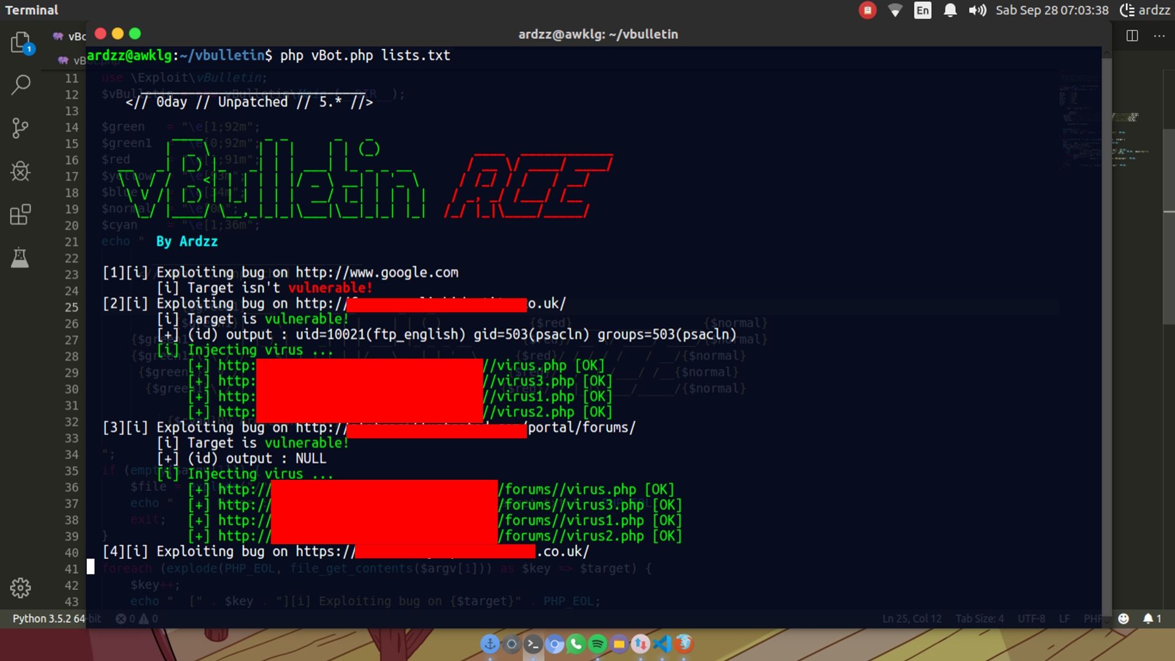The height and width of the screenshot is (661, 1175).
Task: Toggle the volume speaker indicator
Action: pyautogui.click(x=977, y=10)
